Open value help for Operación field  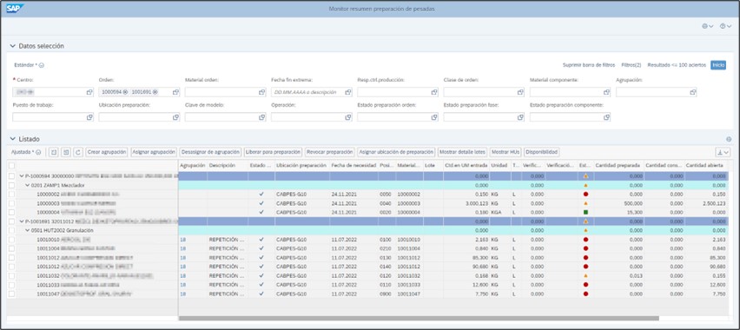(x=347, y=117)
